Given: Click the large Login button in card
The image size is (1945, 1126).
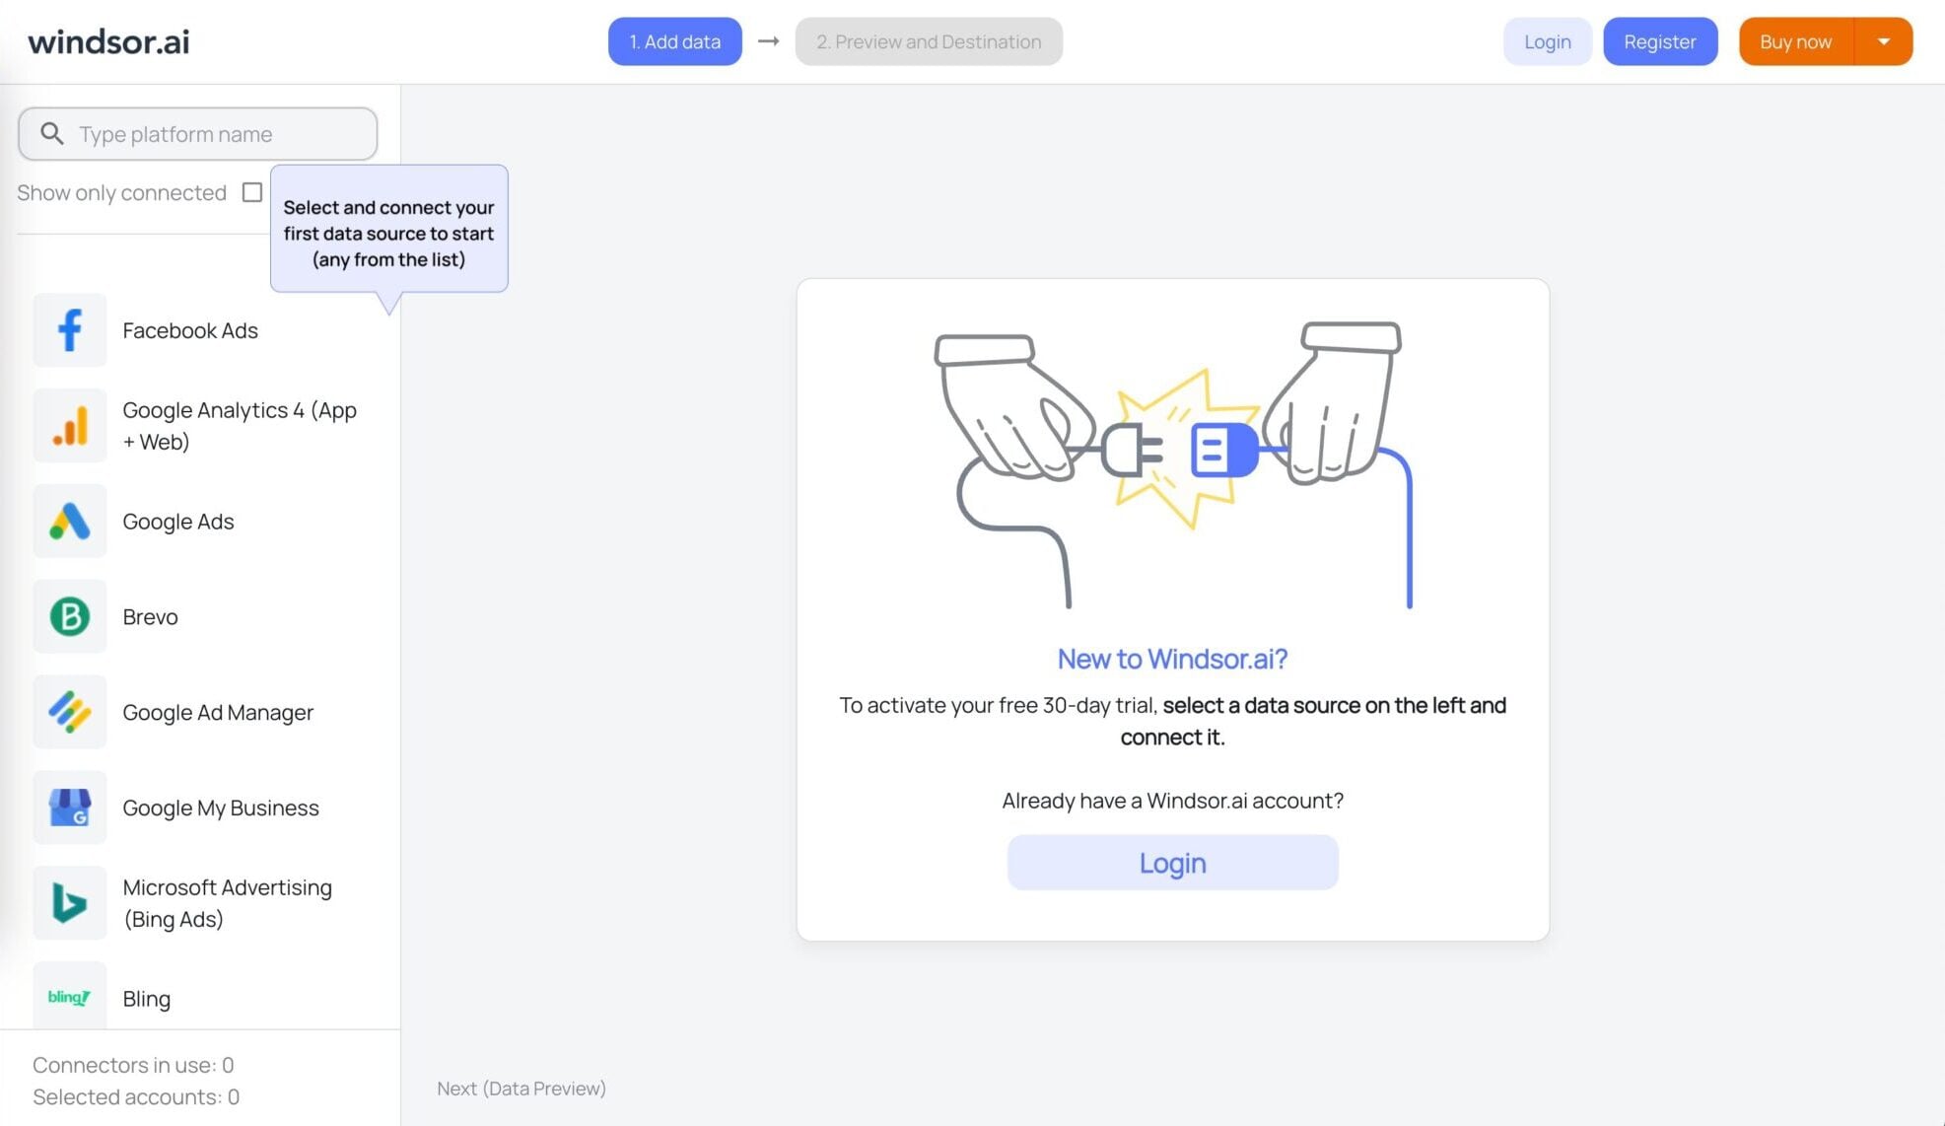Looking at the screenshot, I should (x=1173, y=863).
